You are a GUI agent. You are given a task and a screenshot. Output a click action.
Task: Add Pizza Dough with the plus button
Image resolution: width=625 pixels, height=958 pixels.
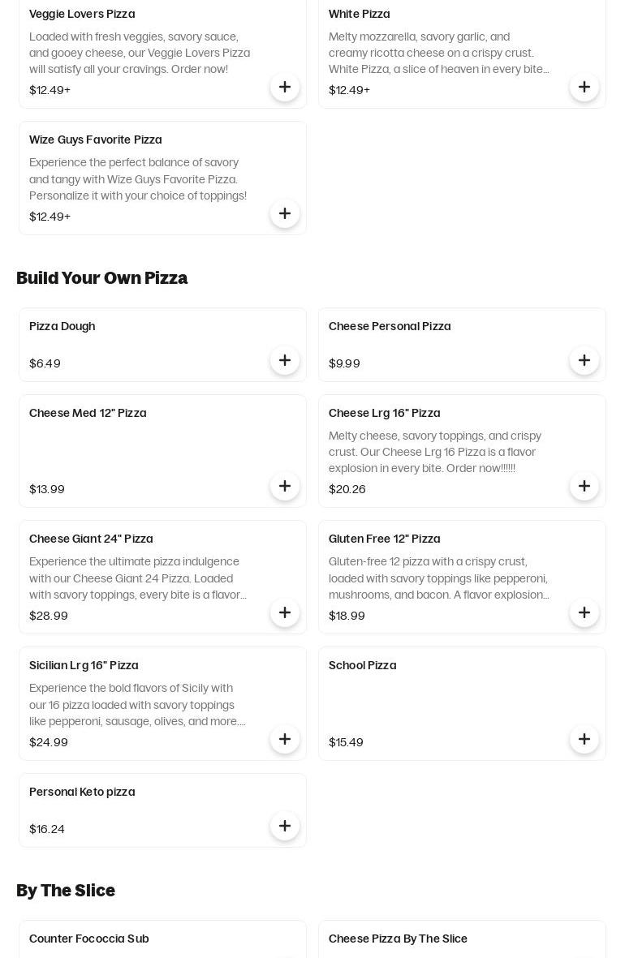point(285,360)
